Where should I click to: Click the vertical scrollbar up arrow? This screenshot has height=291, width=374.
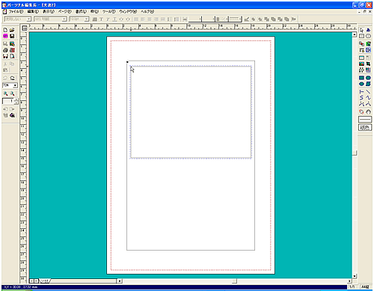click(355, 34)
